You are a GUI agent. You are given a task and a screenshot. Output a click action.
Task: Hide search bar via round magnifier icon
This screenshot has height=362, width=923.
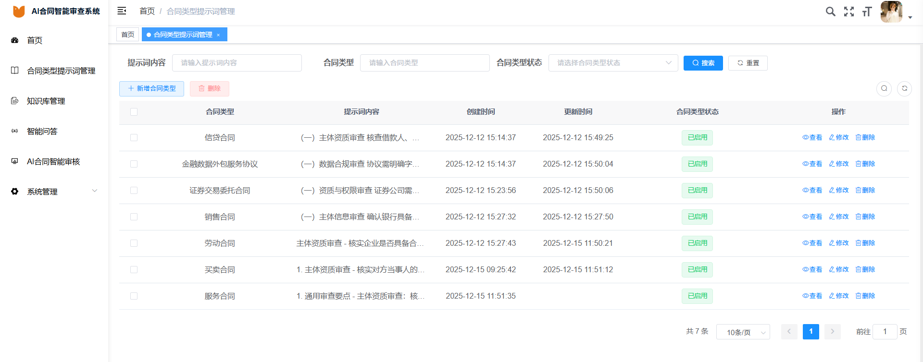(884, 88)
